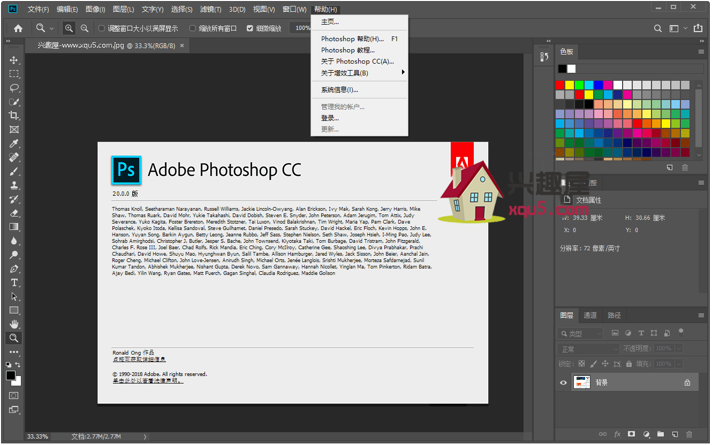712x445 pixels.
Task: Toggle lock position cross-arrows icon
Action: coord(605,364)
